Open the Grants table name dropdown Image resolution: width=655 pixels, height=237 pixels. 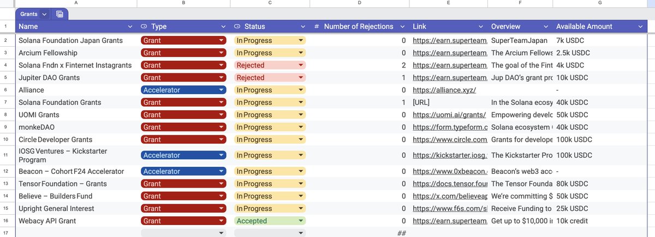pos(44,14)
